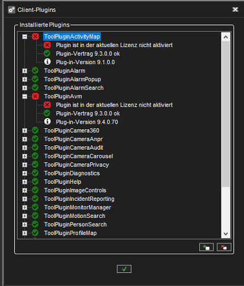
Task: Click the add plugin icon button
Action: click(207, 247)
